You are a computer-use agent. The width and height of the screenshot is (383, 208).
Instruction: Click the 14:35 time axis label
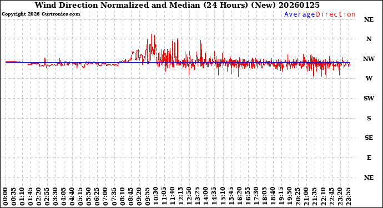pos(214,197)
